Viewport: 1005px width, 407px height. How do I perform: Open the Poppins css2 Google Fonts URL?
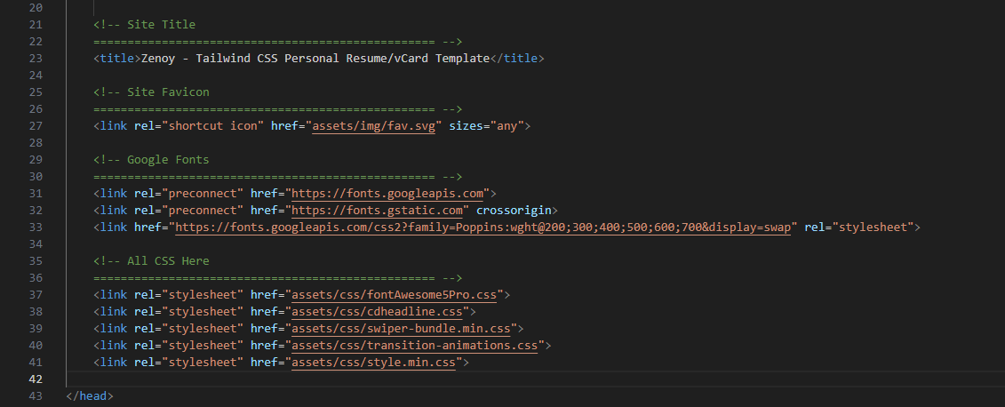(x=483, y=227)
